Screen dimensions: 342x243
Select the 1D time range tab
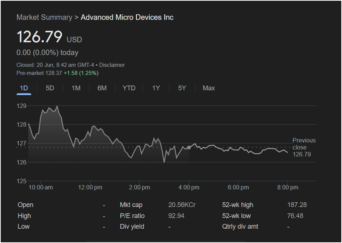coord(24,88)
